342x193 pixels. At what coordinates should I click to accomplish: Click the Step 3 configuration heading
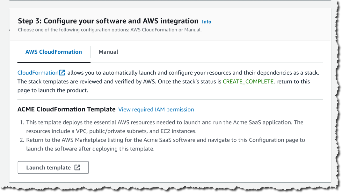[108, 21]
